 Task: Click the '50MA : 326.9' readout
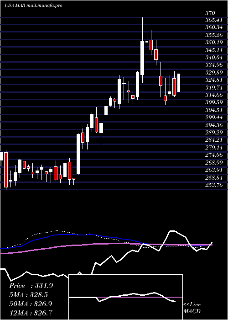[31, 304]
